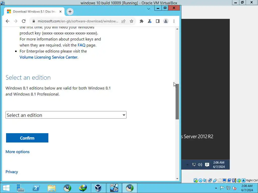The height and width of the screenshot is (193, 258).
Task: Open File Explorer from the taskbar
Action: click(52, 188)
